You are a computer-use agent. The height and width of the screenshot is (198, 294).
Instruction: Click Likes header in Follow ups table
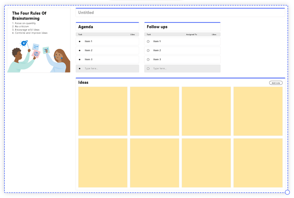point(214,35)
